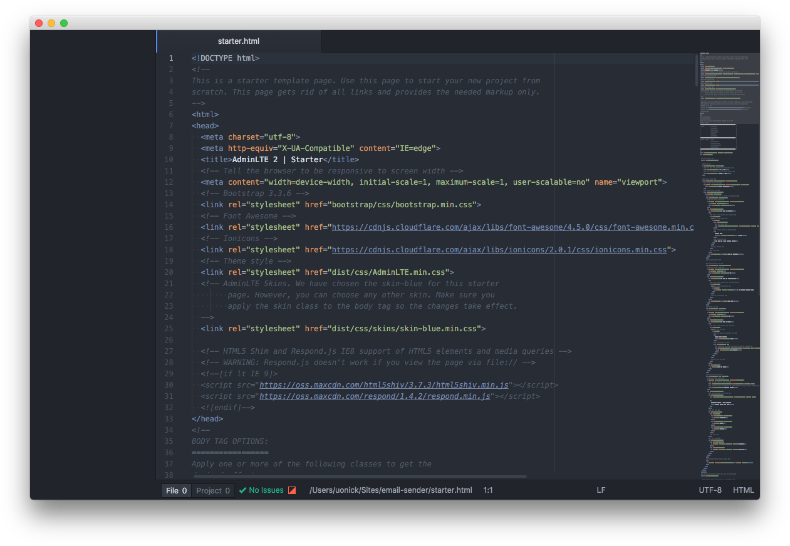Screen dimensions: 790x546
Task: Click the "dist/css/skins/skin-blue.min.css" href value
Action: (x=404, y=329)
